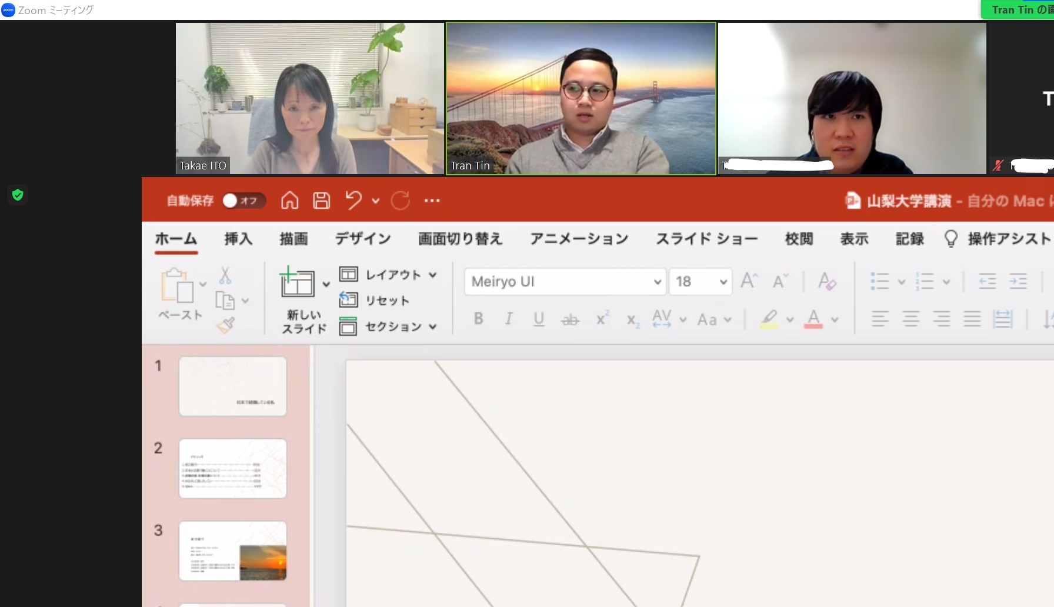Click the Home icon in title bar

[x=289, y=201]
